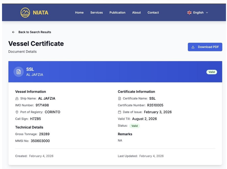Click call sign value H7ZB5
227x169 pixels.
35,119
